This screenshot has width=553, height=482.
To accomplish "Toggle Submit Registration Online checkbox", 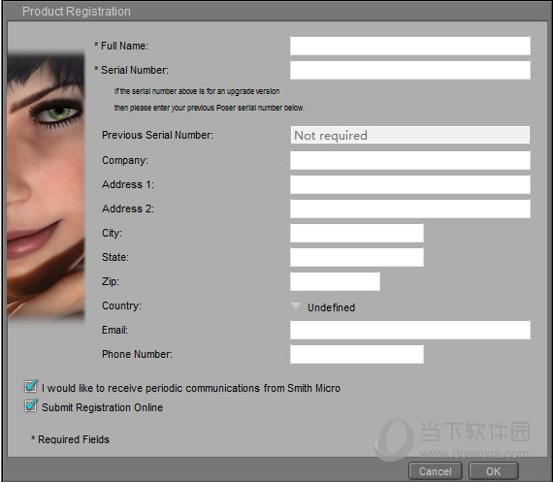I will pos(31,405).
